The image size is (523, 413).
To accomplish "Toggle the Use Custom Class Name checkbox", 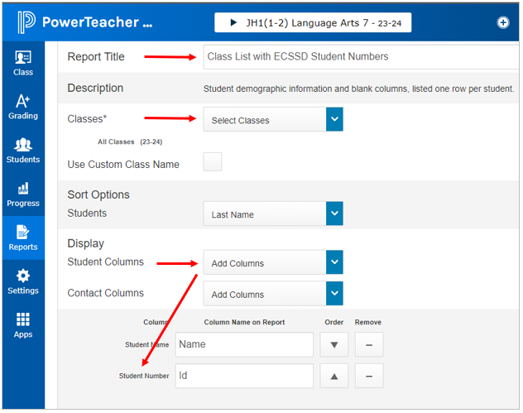I will (213, 162).
